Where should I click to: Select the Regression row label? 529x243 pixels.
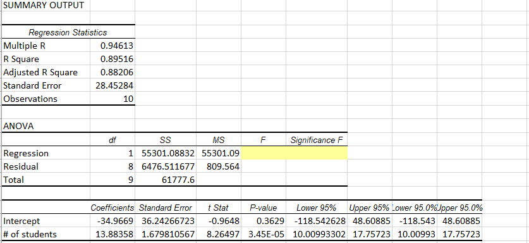click(46, 153)
